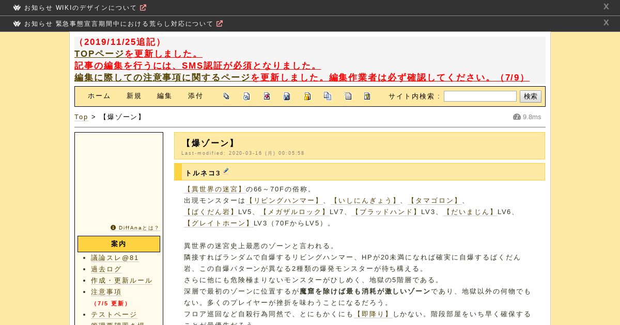Screen dimensions: 620x325
Task: Open the テストページ sidebar link
Action: tap(114, 315)
